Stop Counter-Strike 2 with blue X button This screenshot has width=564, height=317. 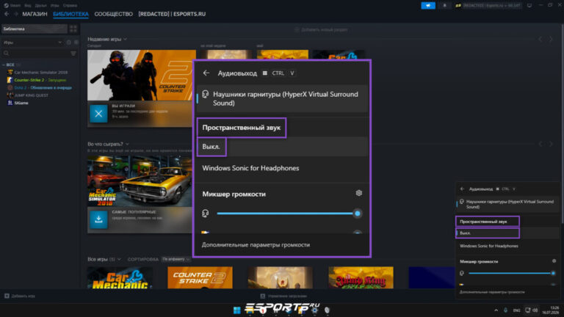pyautogui.click(x=98, y=114)
